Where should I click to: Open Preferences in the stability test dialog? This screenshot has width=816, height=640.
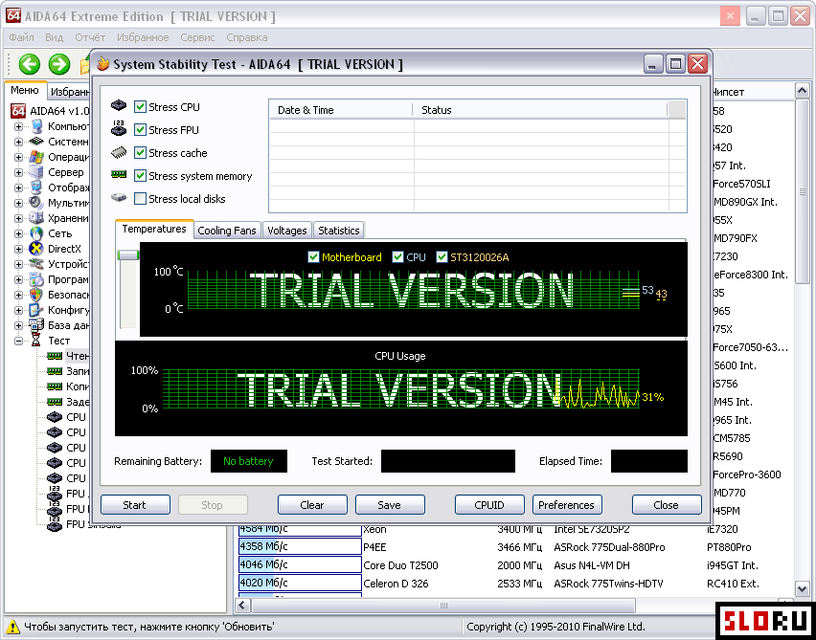[x=567, y=505]
